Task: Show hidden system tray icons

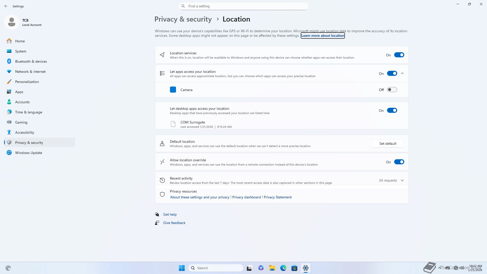Action: [x=439, y=268]
